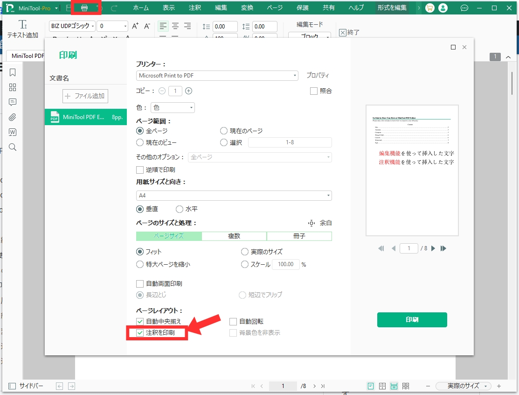Image resolution: width=519 pixels, height=395 pixels.
Task: Click the 余白 margin icon
Action: [311, 223]
